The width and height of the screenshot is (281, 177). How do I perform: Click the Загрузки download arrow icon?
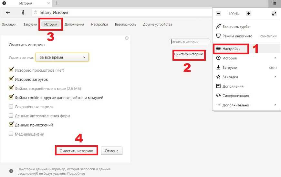218,68
